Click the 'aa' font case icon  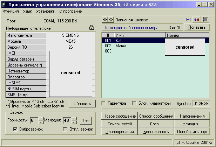click(197, 20)
